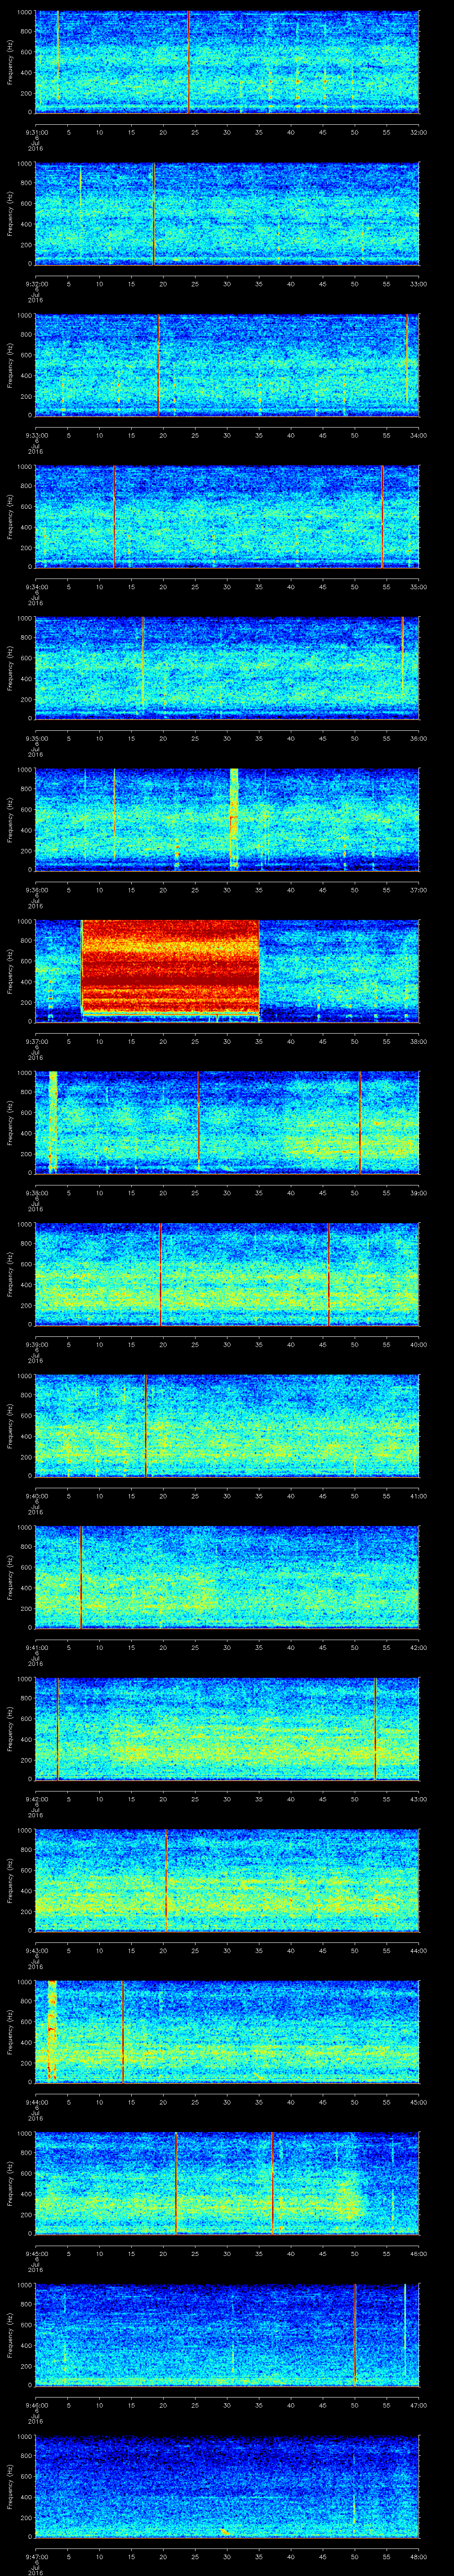Click the 9:34:00 start time label

pos(36,587)
